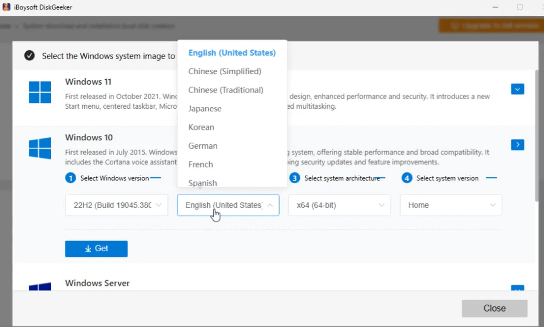Click the Get button to download

[x=96, y=249]
